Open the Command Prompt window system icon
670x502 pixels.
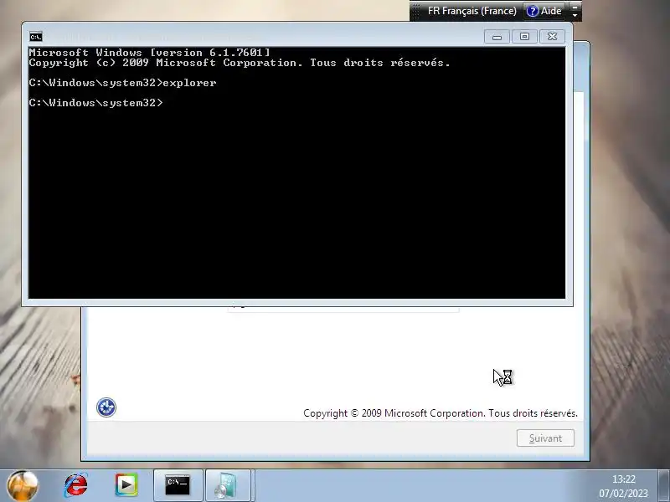coord(36,37)
